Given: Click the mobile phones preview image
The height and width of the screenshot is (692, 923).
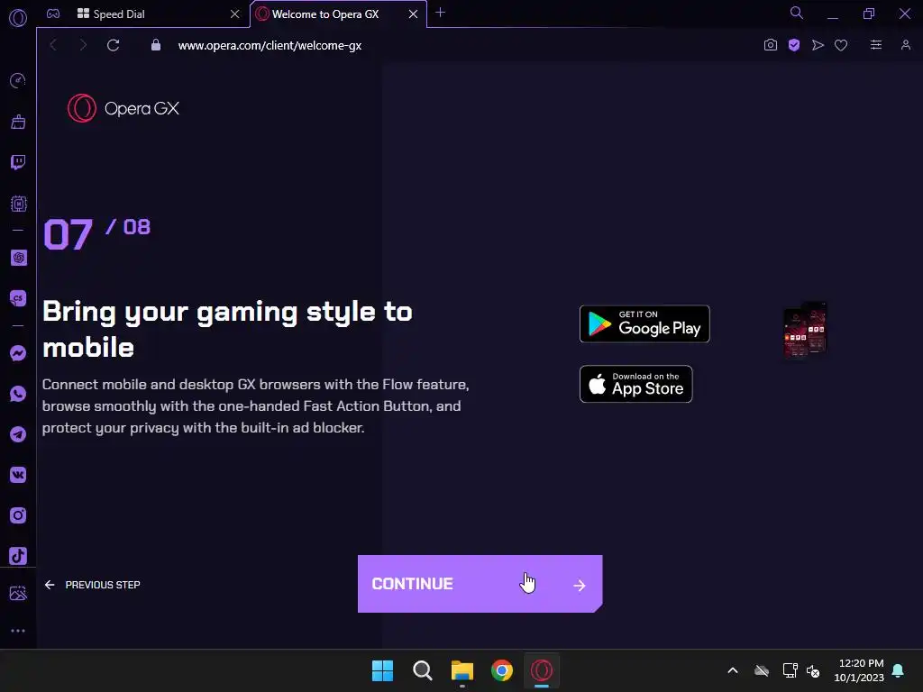Looking at the screenshot, I should (805, 330).
